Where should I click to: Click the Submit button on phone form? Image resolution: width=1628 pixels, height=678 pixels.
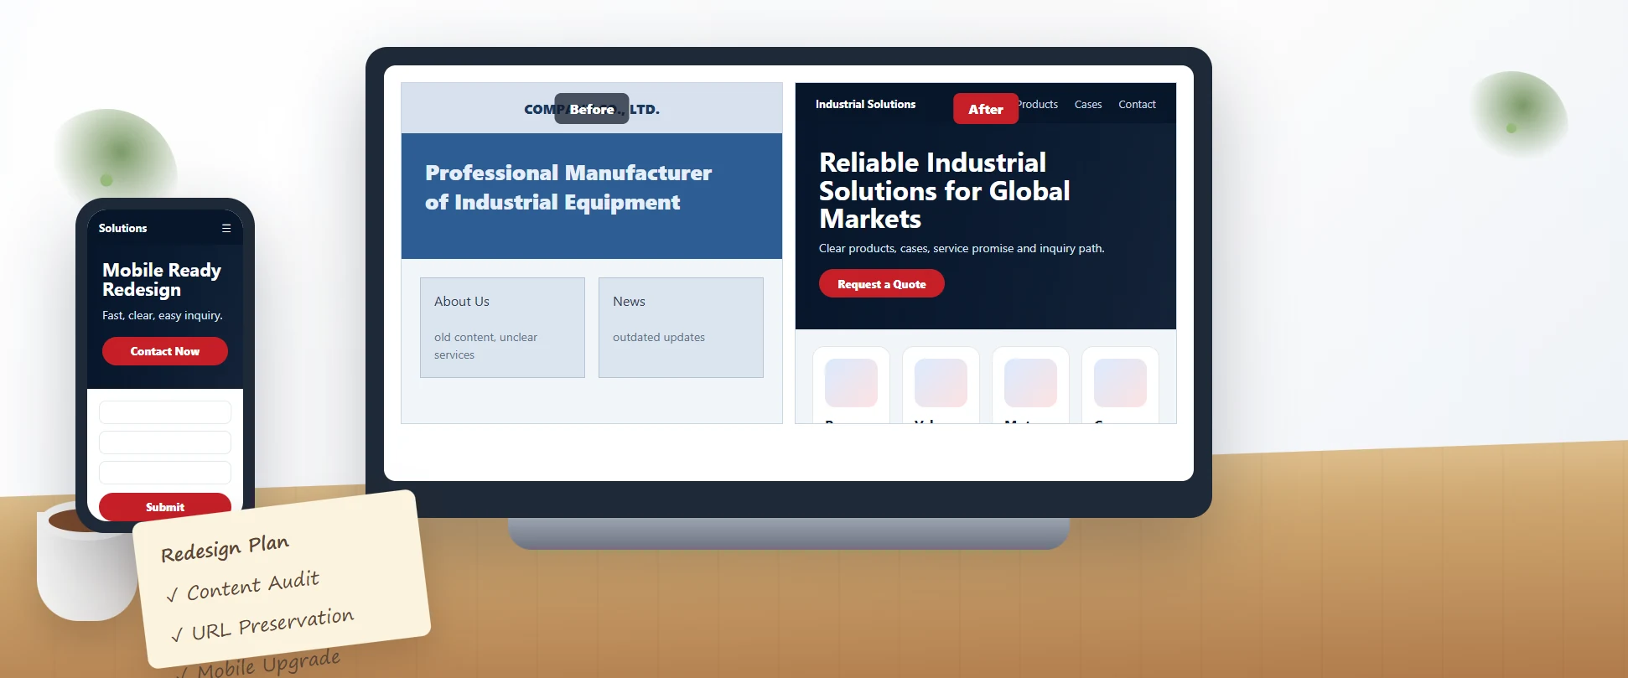click(165, 506)
